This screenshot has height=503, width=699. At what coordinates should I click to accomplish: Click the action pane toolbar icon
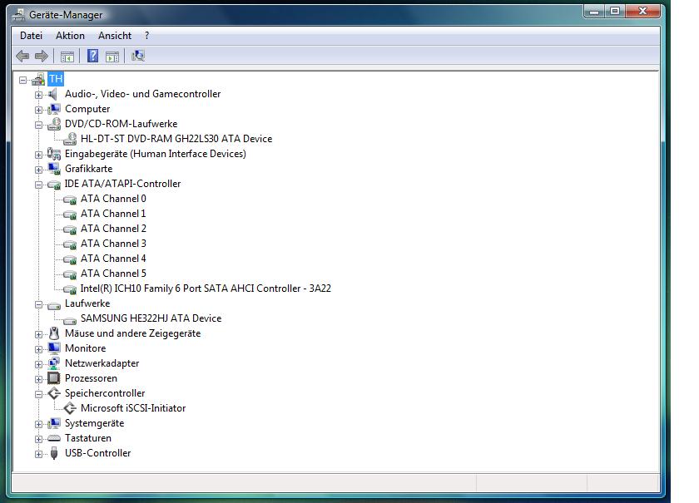coord(112,57)
